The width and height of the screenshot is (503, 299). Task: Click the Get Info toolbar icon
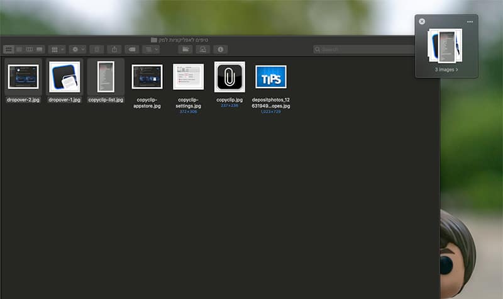[220, 49]
